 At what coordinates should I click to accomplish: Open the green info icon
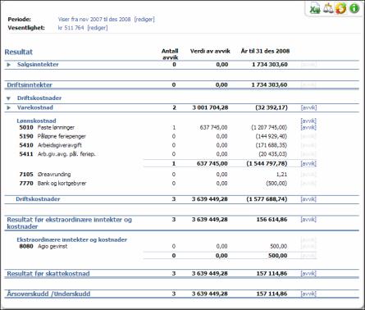[x=354, y=8]
